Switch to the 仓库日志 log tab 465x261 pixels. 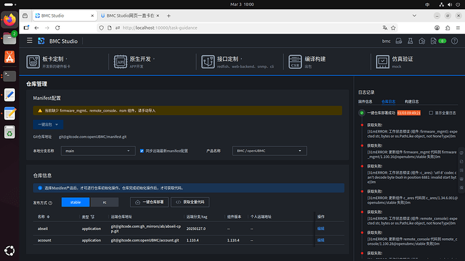[388, 102]
